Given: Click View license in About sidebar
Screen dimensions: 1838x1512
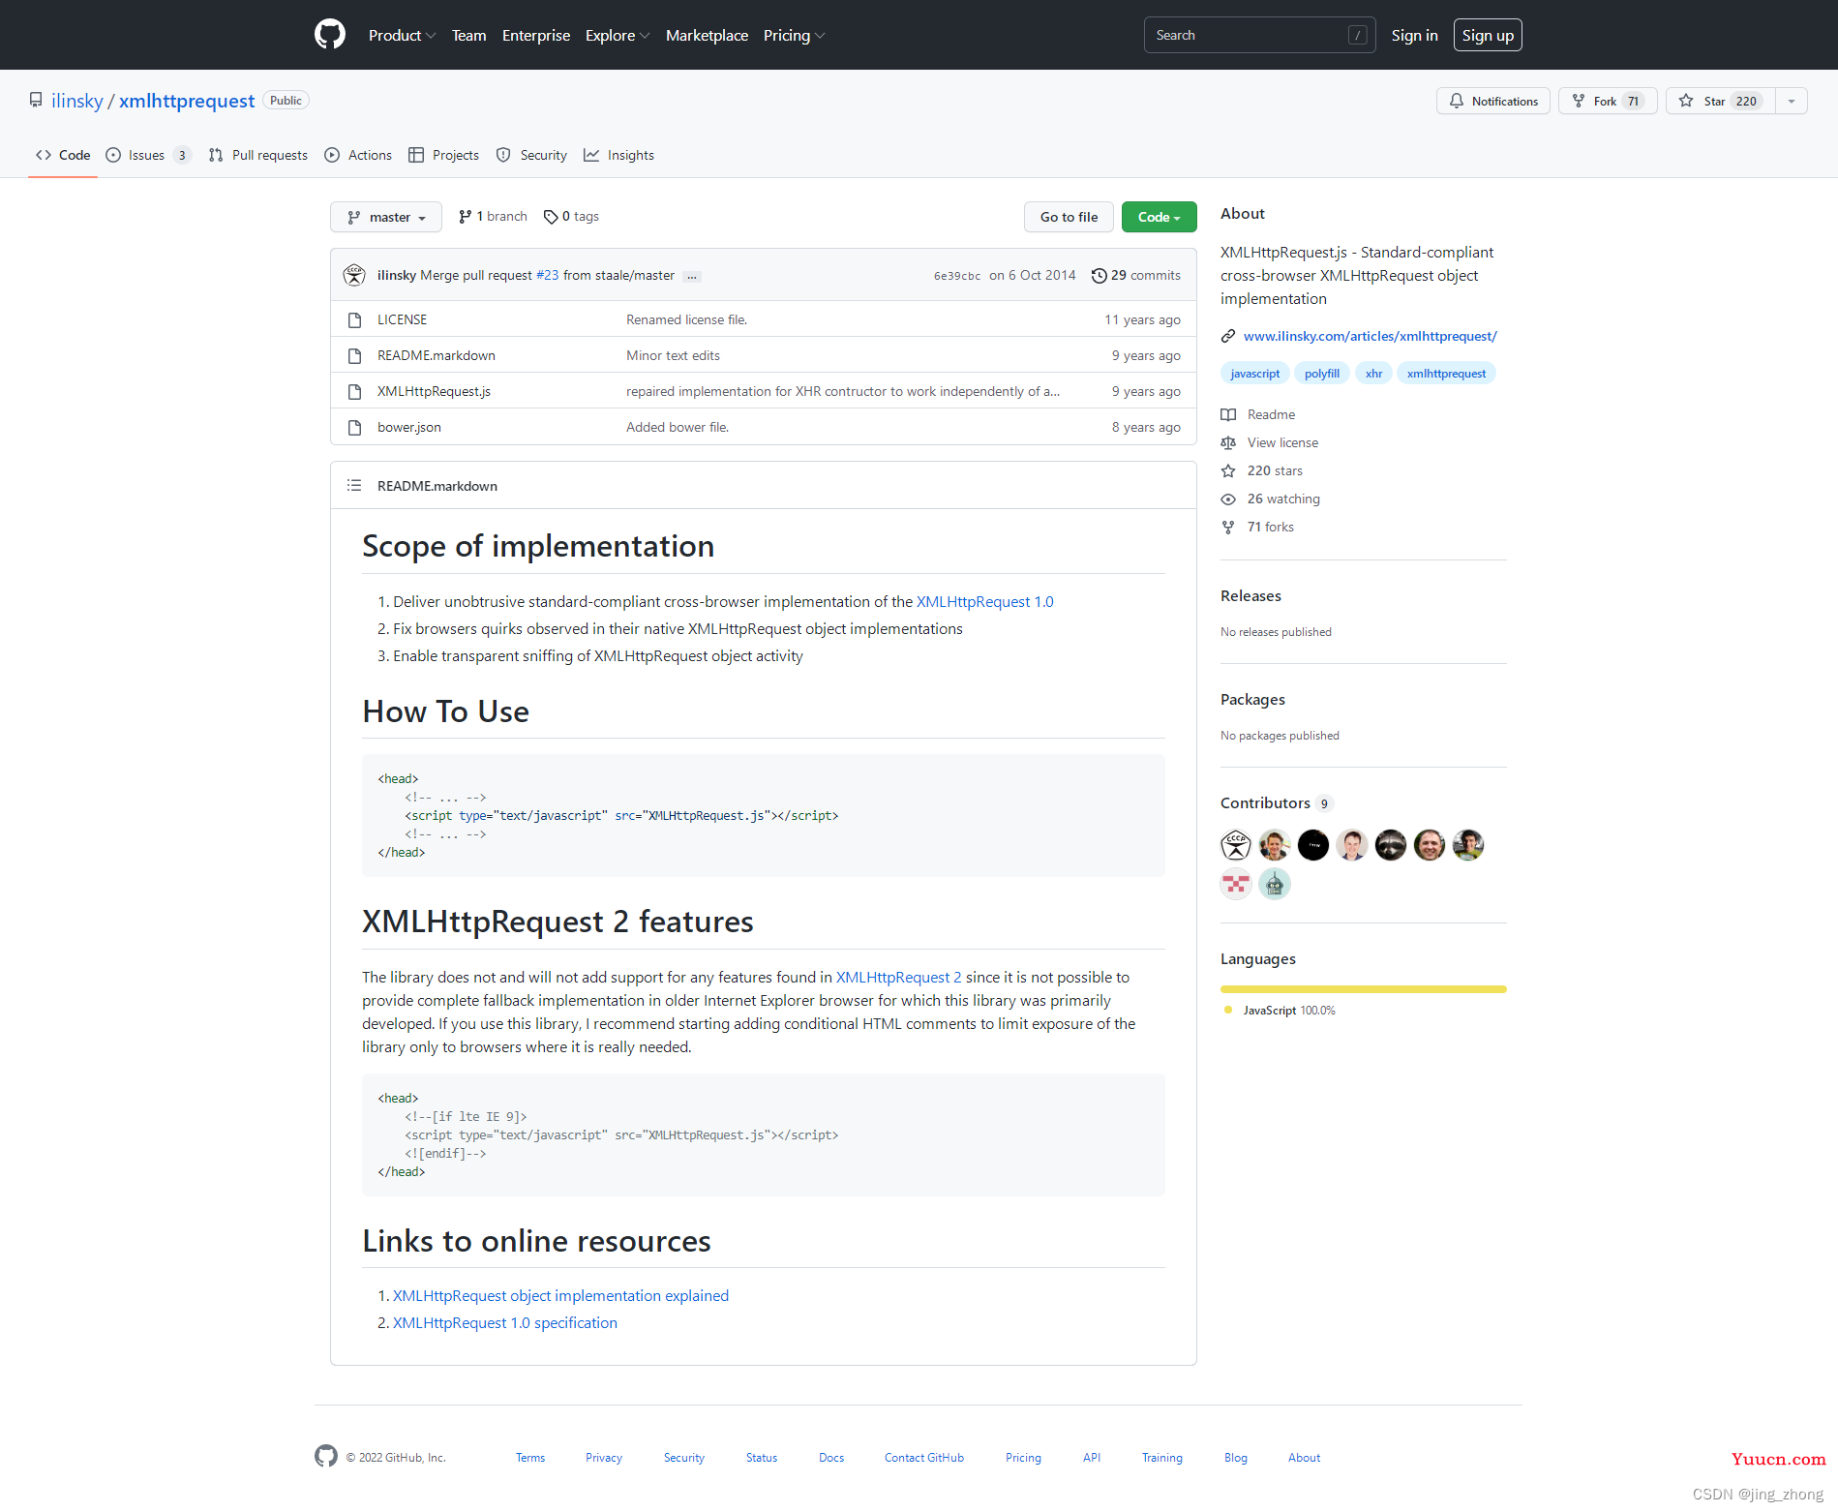Looking at the screenshot, I should pos(1270,442).
